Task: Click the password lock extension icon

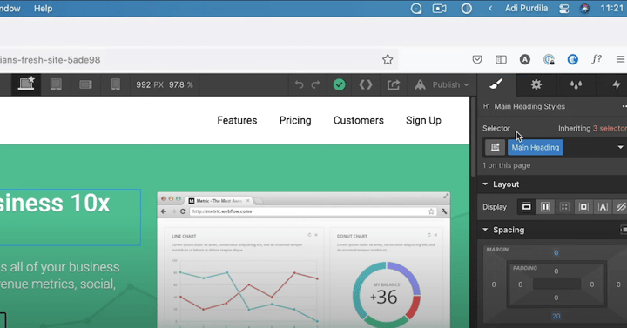Action: click(x=549, y=59)
